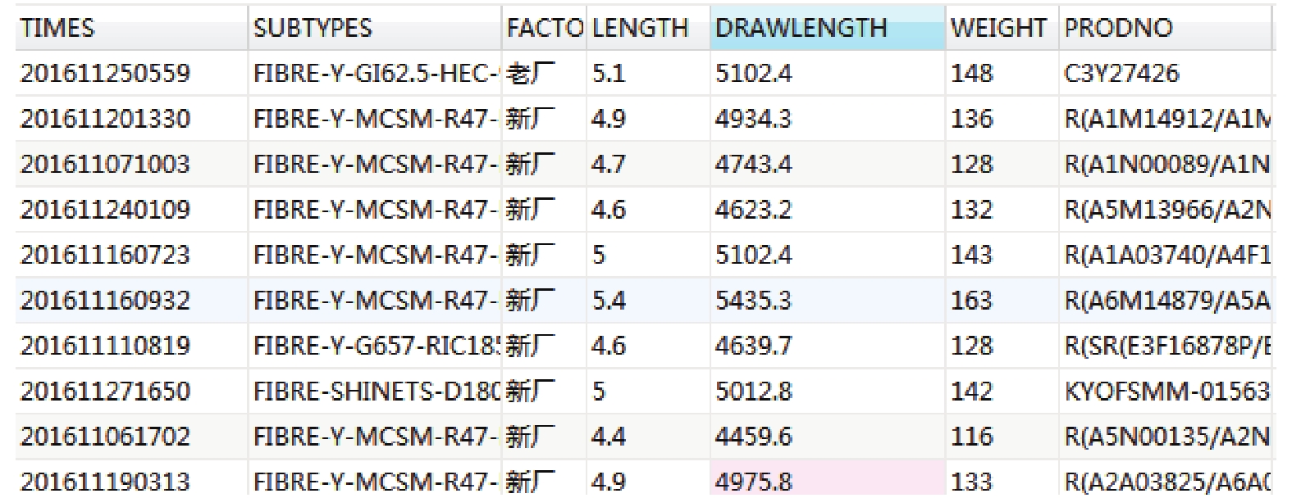Select the length cell showing 5.4
Screen dimensions: 1292x498
coord(648,301)
